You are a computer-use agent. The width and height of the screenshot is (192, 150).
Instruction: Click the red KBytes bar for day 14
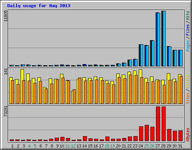click(x=85, y=139)
